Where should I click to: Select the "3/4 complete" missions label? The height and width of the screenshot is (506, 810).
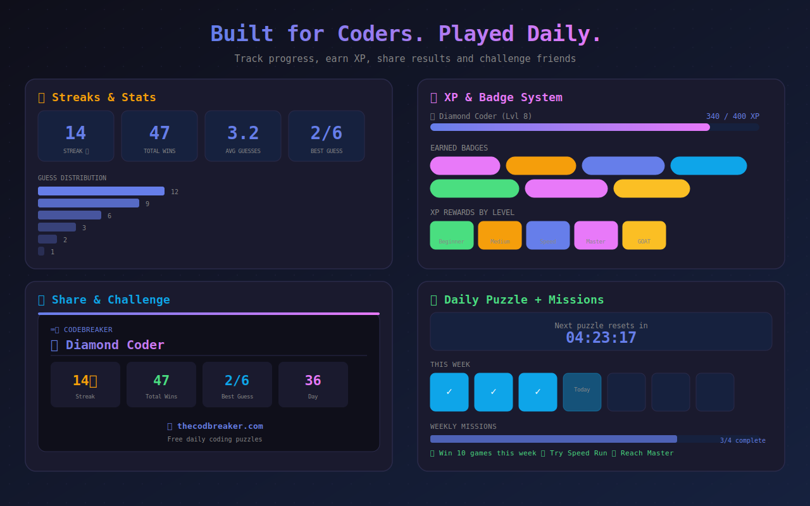743,441
